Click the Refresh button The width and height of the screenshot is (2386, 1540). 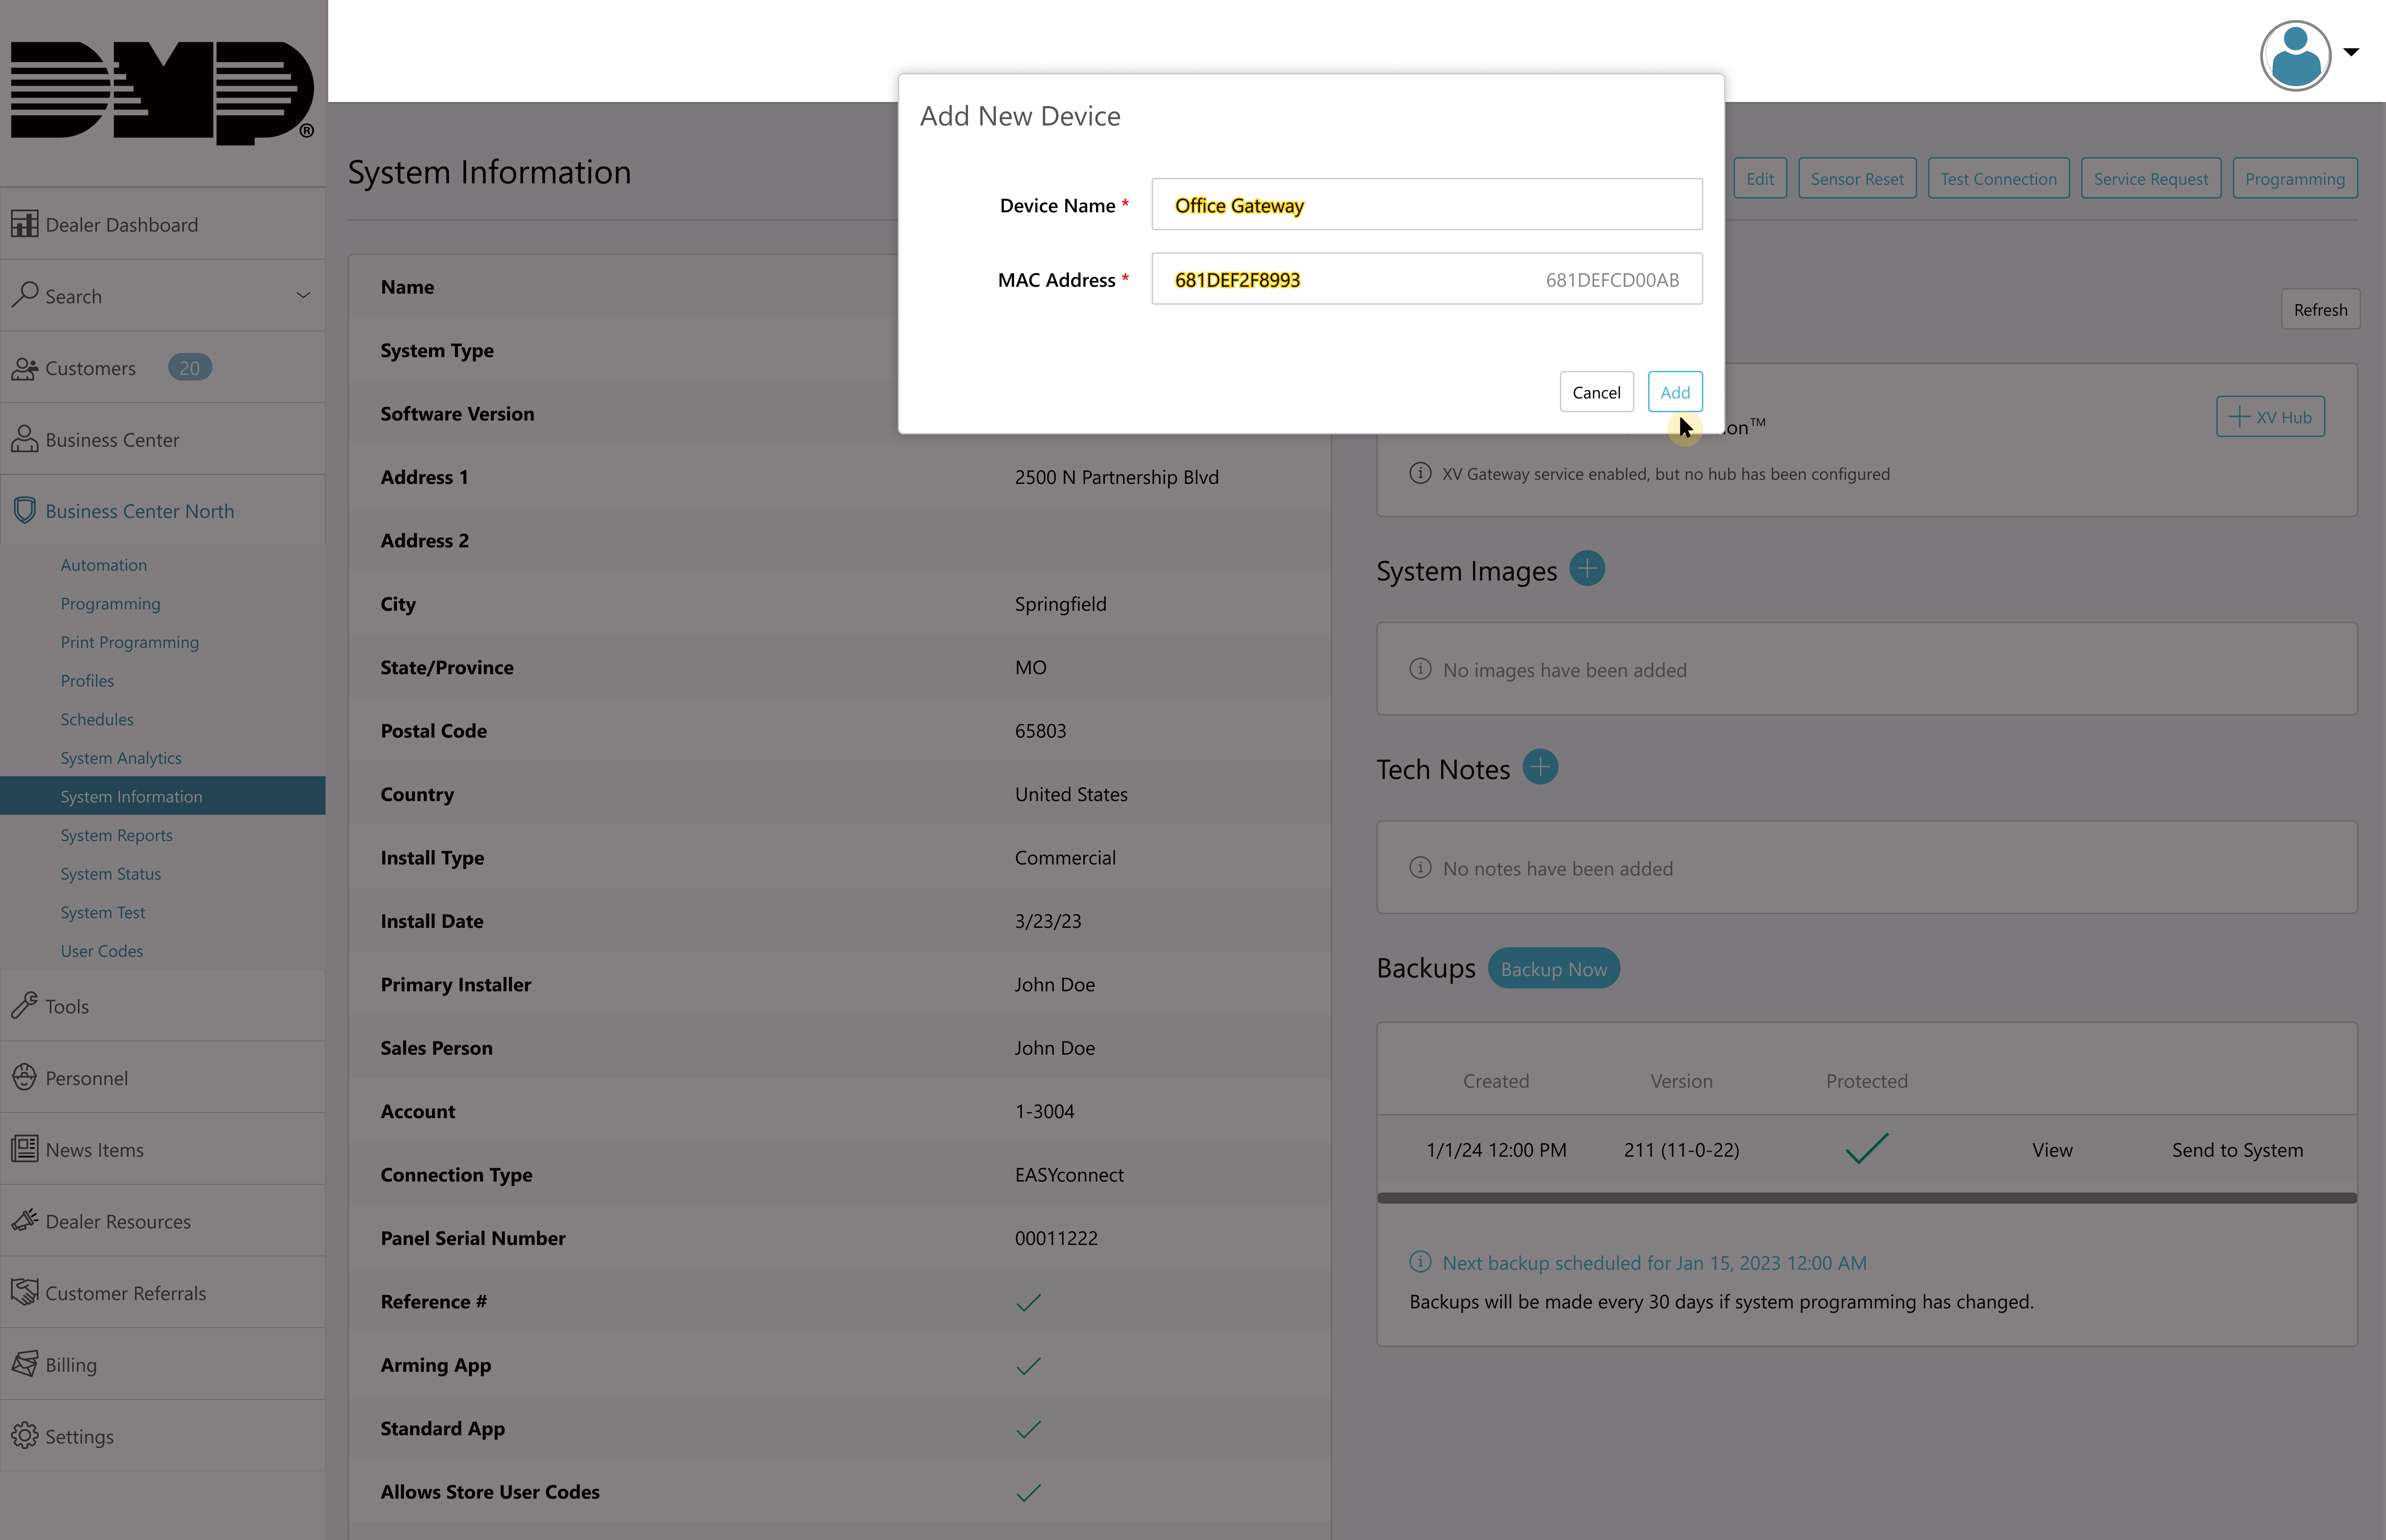tap(2320, 309)
